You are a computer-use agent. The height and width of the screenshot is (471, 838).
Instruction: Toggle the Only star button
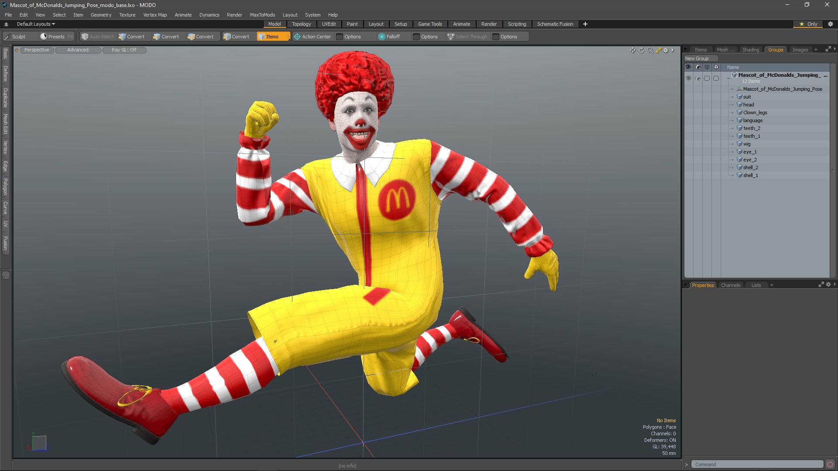[x=808, y=24]
